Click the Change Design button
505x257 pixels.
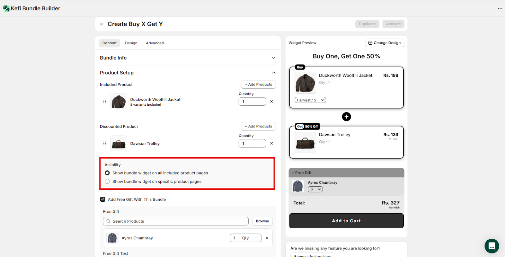384,43
